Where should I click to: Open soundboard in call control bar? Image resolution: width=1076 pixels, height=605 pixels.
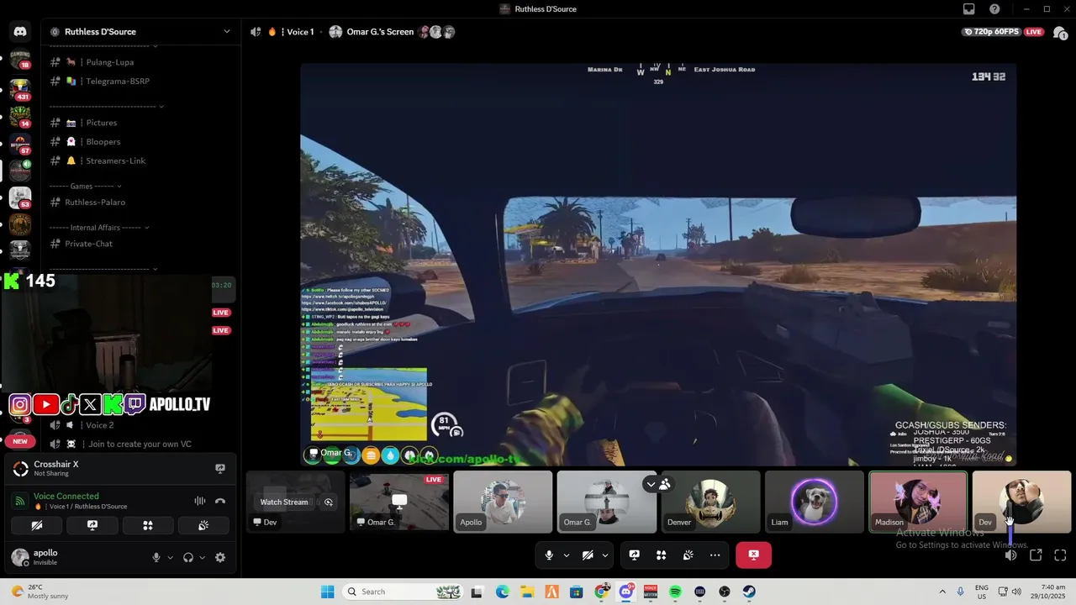[x=688, y=555]
